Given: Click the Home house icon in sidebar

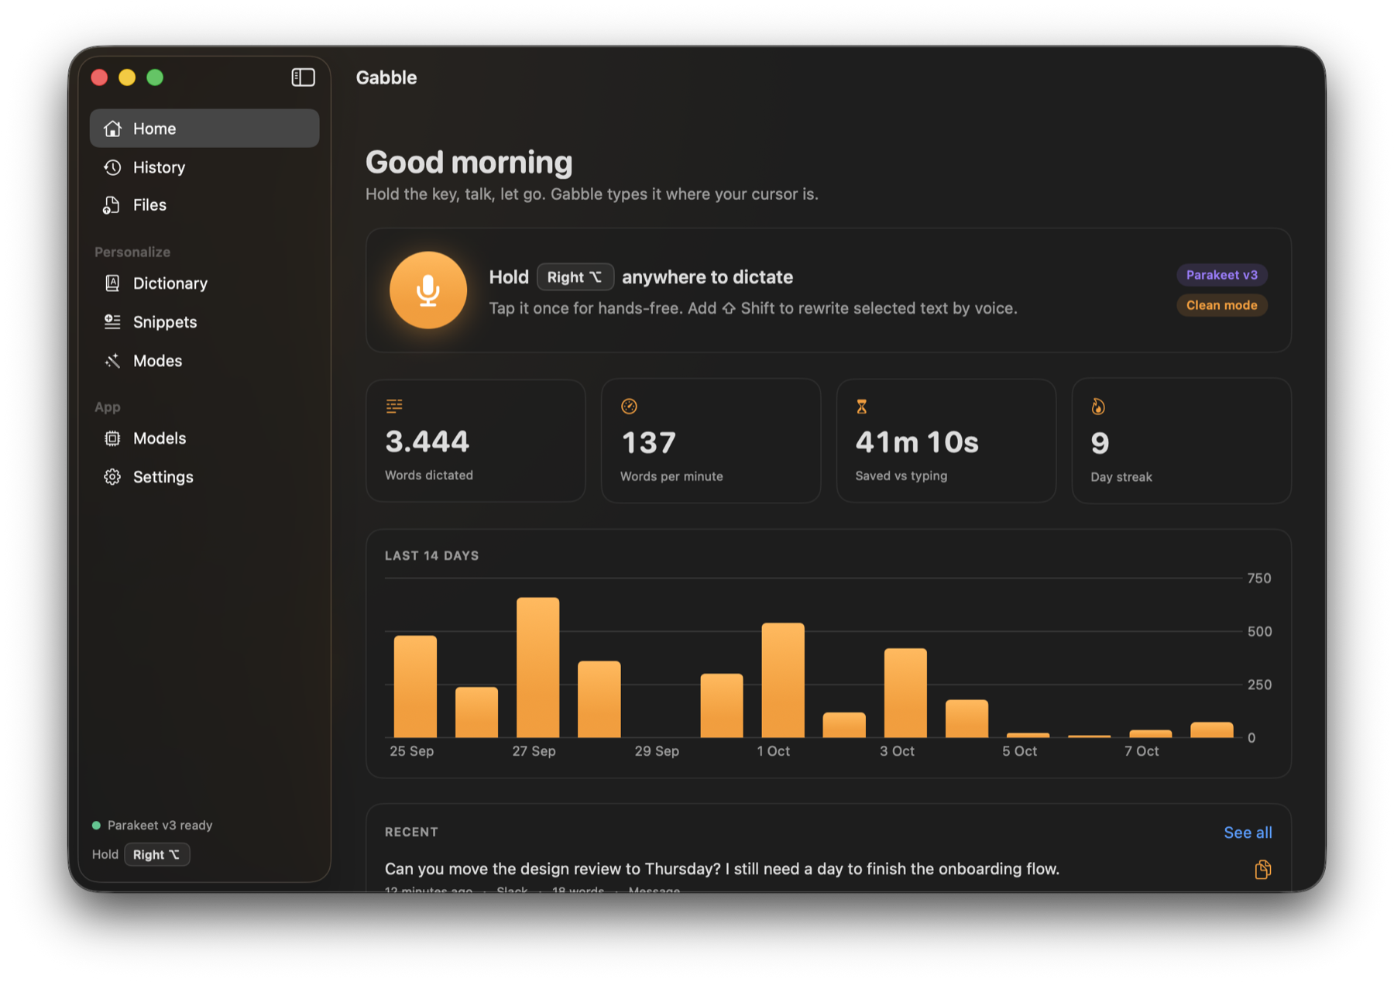Looking at the screenshot, I should tap(113, 129).
